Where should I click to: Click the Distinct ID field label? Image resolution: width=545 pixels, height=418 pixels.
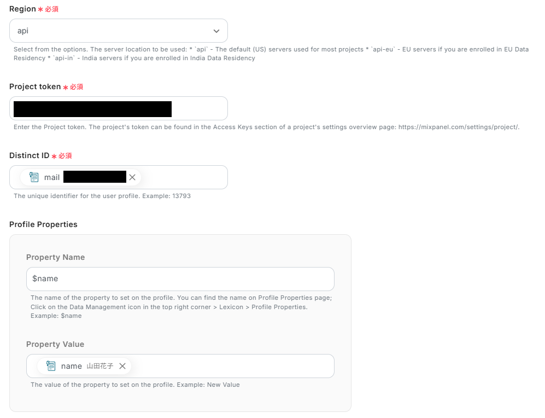click(29, 155)
